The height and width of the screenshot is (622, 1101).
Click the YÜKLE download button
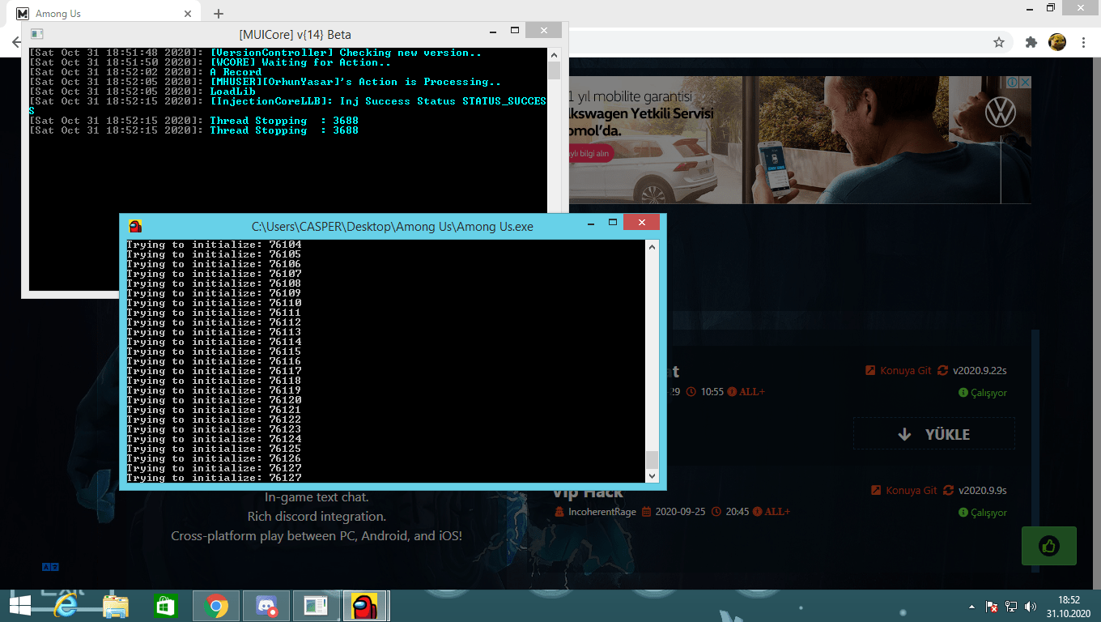coord(933,434)
